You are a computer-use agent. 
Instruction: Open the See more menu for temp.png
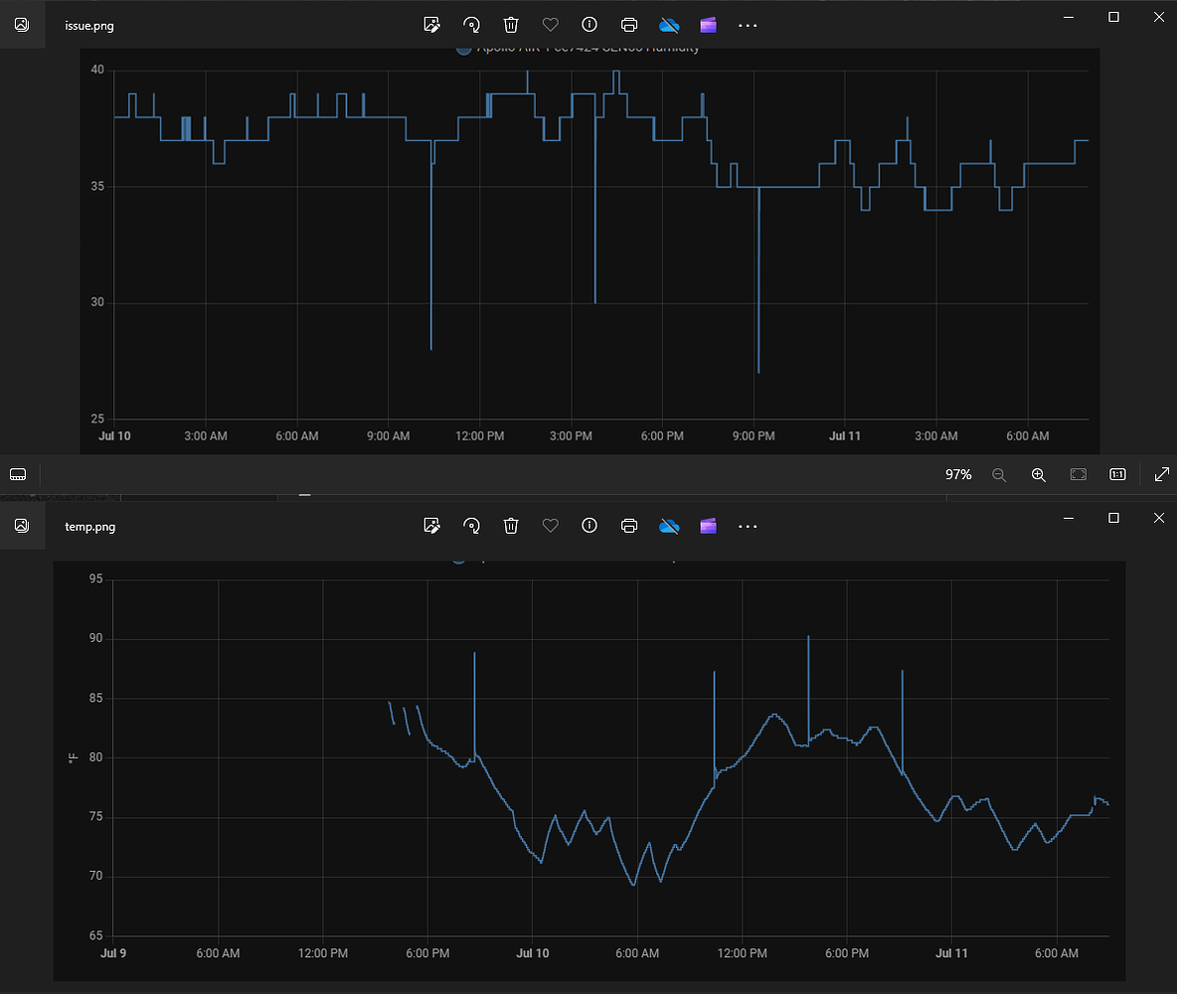click(x=748, y=526)
